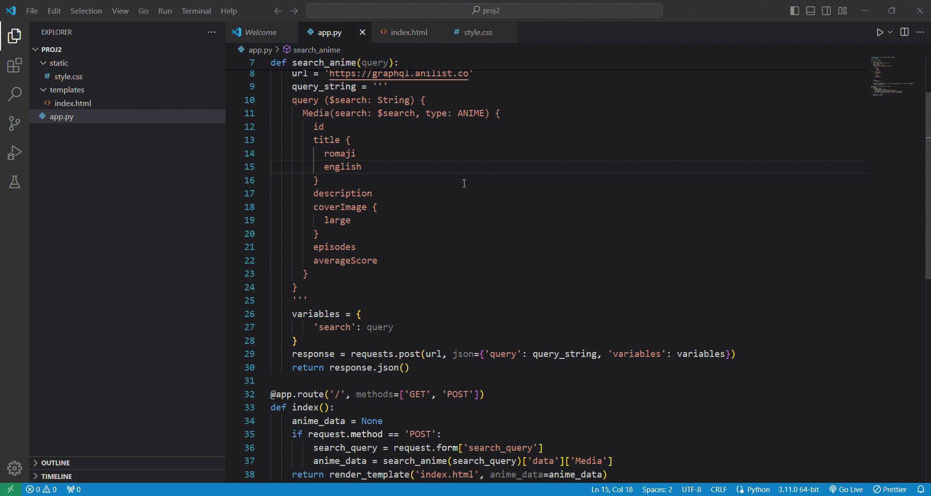Toggle the secondary side bar layout button
This screenshot has height=496, width=931.
coord(826,11)
